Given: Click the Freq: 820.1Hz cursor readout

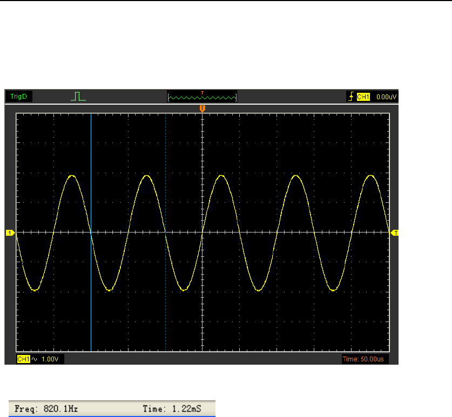Looking at the screenshot, I should tap(46, 409).
